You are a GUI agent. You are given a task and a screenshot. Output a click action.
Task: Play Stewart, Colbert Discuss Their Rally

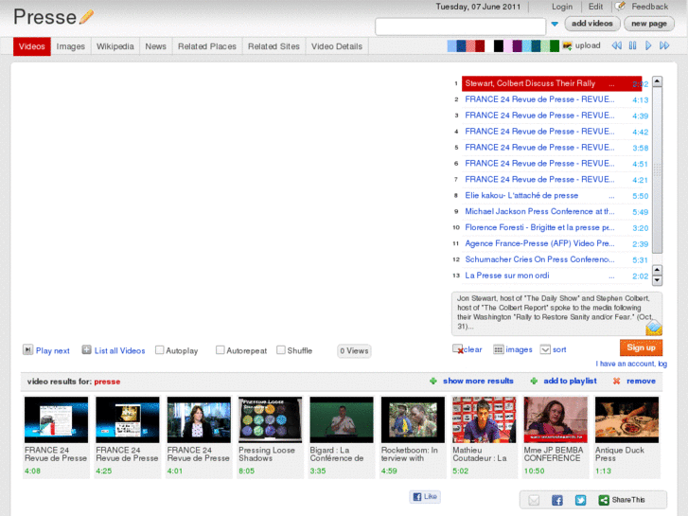(x=552, y=83)
